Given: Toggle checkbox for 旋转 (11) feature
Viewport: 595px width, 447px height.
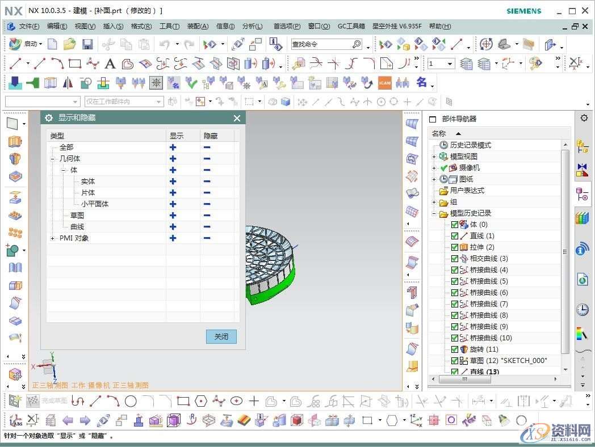Looking at the screenshot, I should [x=454, y=349].
